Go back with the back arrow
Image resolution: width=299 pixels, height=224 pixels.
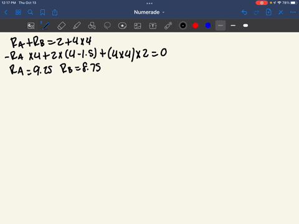point(6,12)
